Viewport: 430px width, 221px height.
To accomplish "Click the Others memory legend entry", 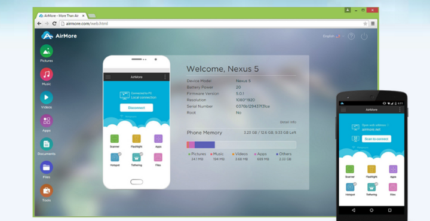I will 284,156.
